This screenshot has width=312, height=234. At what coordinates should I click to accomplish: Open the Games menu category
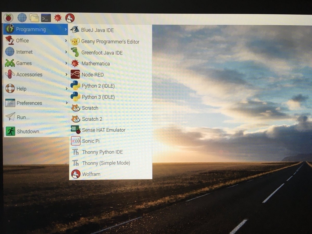pos(36,63)
